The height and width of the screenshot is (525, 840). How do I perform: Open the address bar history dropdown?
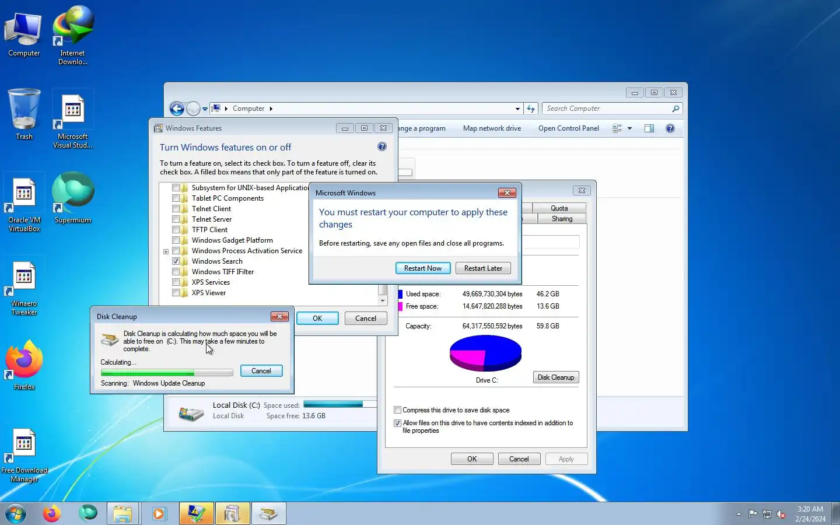coord(517,108)
